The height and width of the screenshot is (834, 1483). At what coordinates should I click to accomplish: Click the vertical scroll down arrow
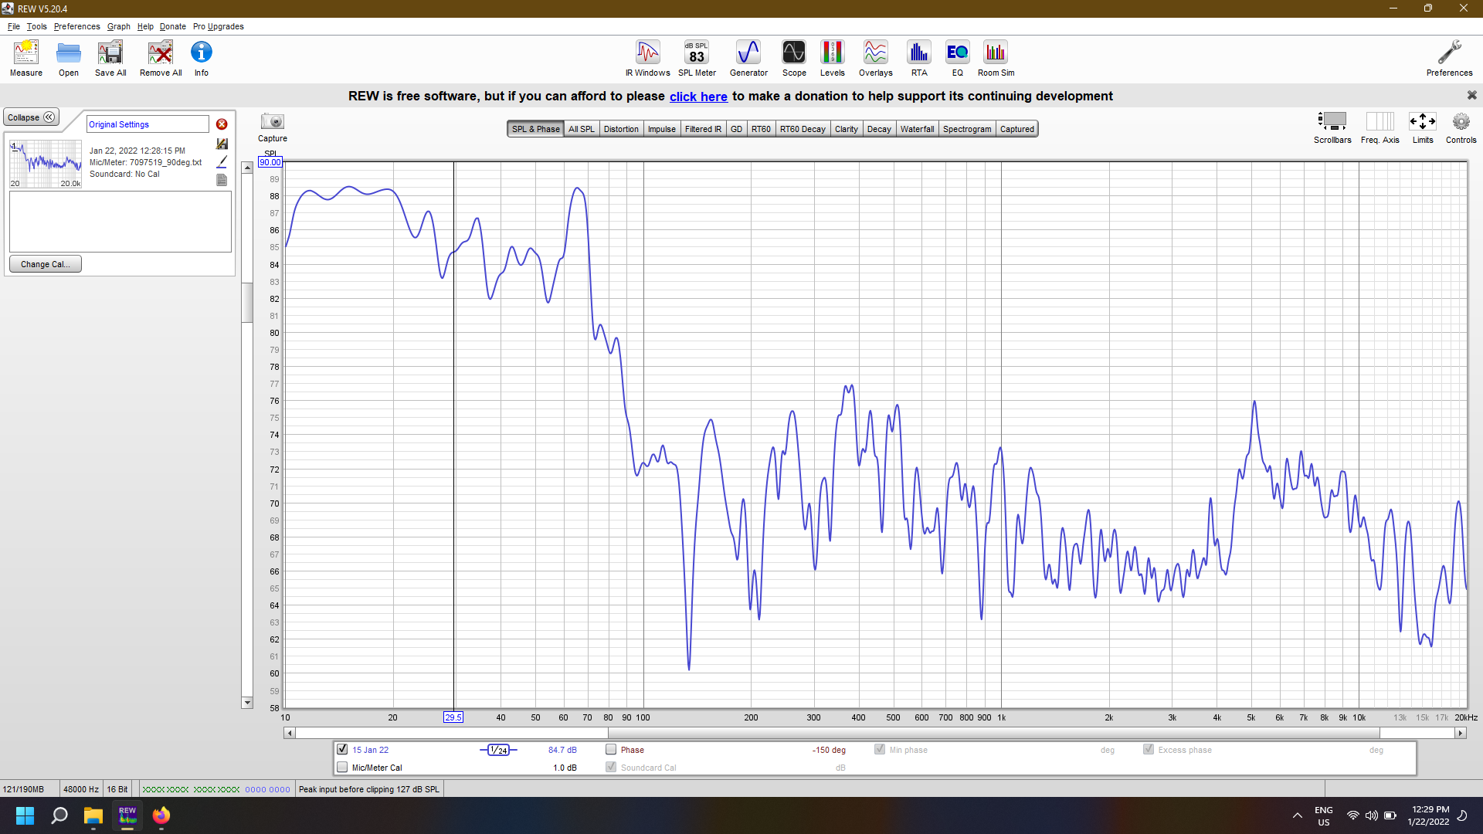247,703
